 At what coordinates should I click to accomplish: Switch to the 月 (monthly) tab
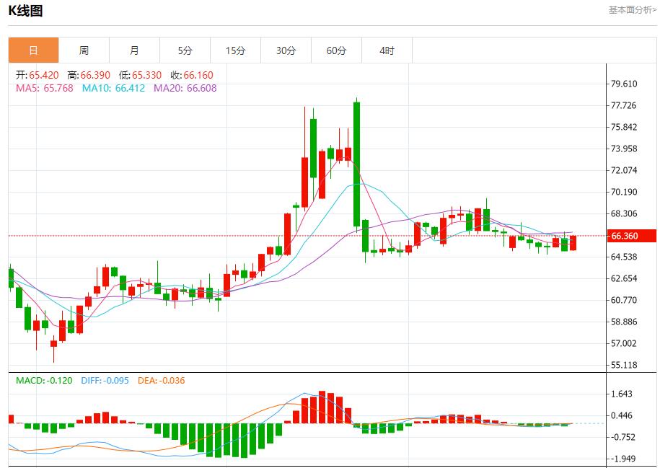(x=134, y=50)
